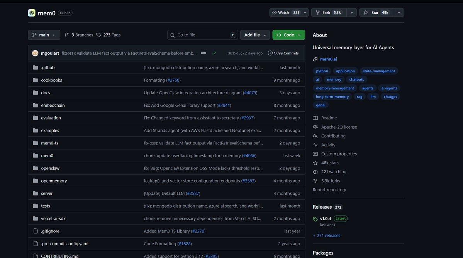Open the Add file dropdown

click(x=255, y=35)
